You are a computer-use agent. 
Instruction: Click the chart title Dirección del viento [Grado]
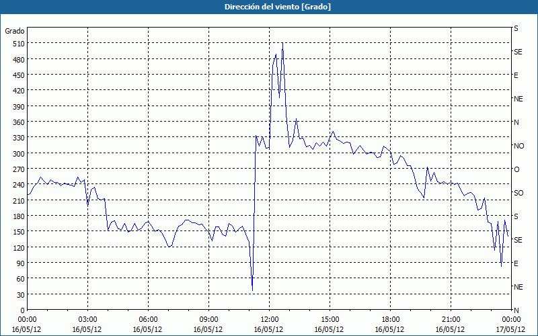click(278, 7)
